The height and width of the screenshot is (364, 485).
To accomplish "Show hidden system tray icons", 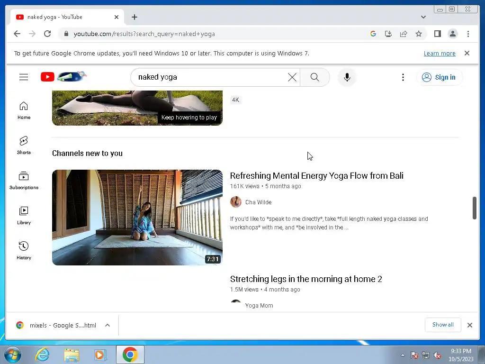I will coord(403,355).
